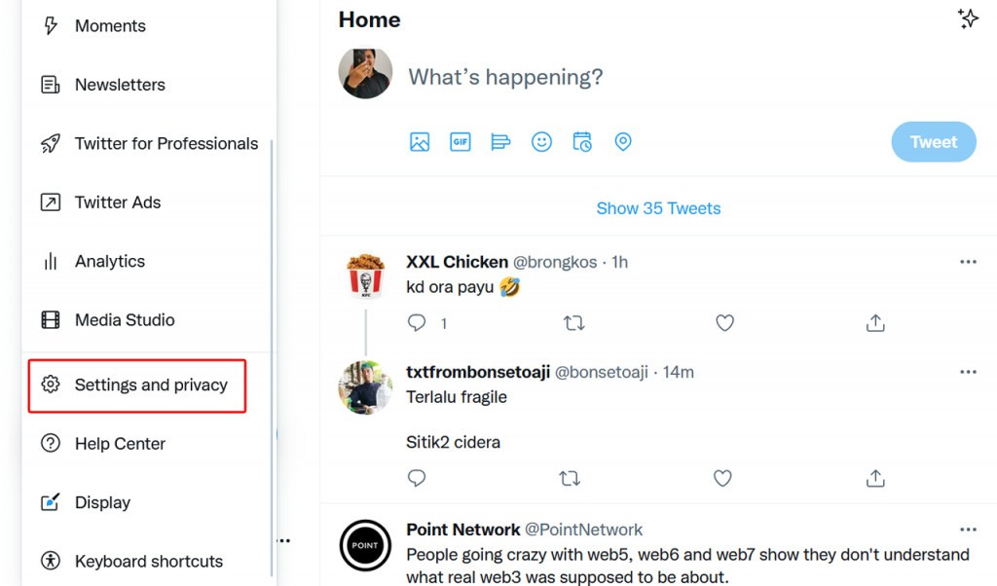
Task: Schedule the tweet with the calendar icon
Action: [x=582, y=141]
